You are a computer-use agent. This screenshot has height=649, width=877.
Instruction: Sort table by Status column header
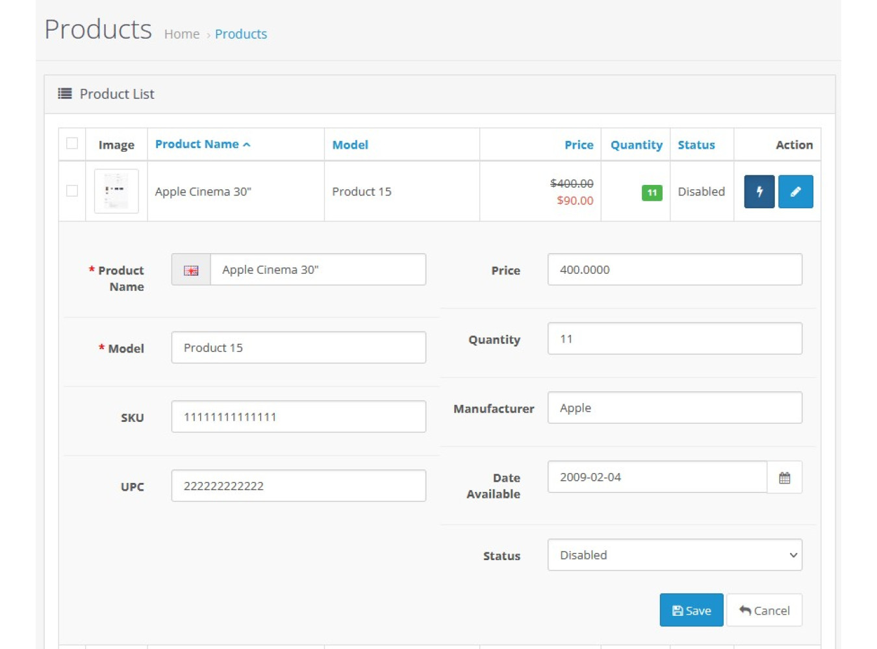click(696, 145)
